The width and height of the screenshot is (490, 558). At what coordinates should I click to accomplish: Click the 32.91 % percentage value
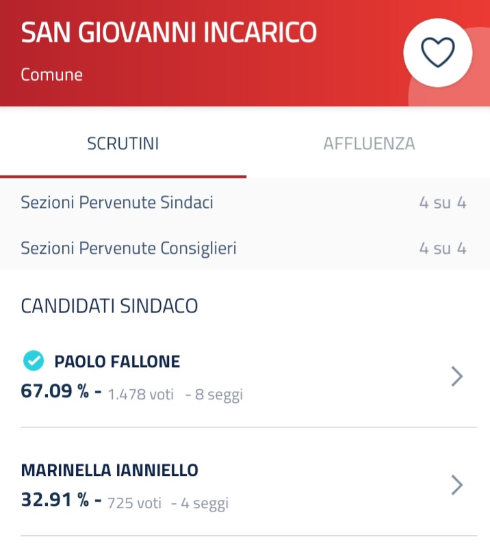point(55,501)
